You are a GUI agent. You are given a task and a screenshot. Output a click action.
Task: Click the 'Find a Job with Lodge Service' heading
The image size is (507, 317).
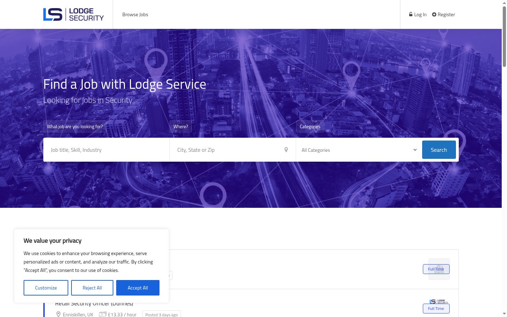pos(125,84)
